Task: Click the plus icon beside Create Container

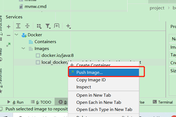Action: point(72,65)
